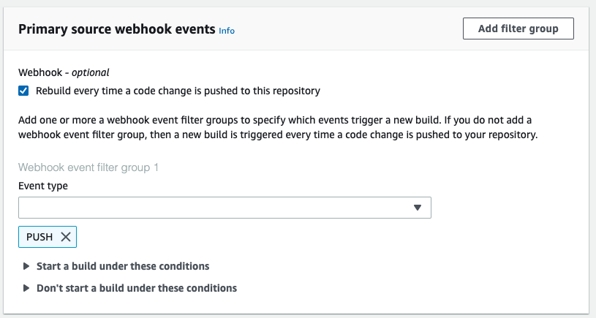Expand Don't start a build under these conditions
This screenshot has width=596, height=318.
[x=137, y=288]
